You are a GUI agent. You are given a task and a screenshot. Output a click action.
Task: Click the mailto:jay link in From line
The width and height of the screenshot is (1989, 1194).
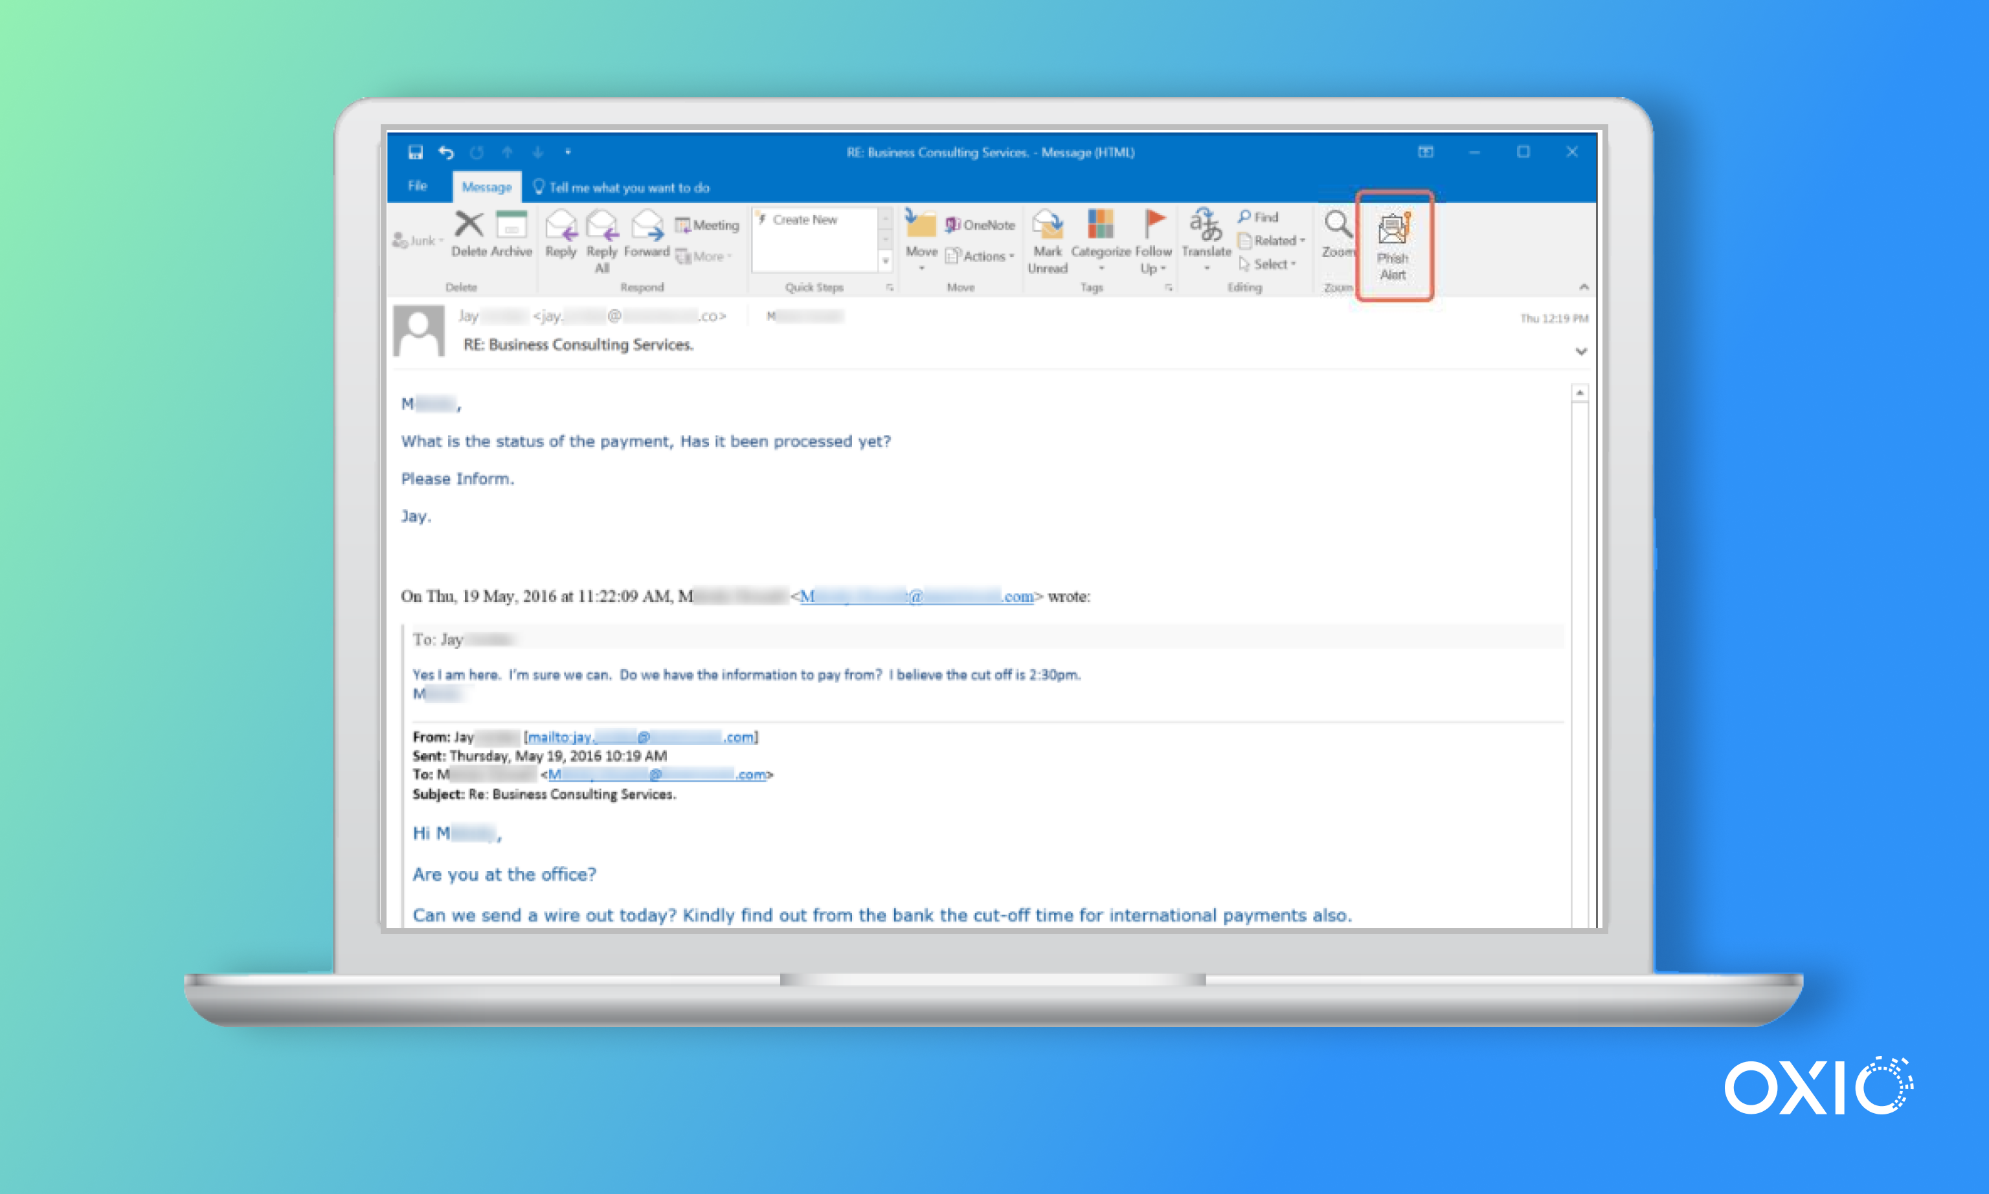pos(641,737)
